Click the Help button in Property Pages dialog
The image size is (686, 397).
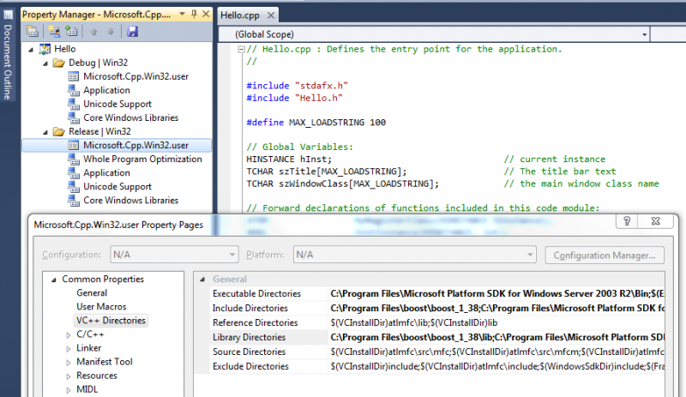pyautogui.click(x=627, y=221)
